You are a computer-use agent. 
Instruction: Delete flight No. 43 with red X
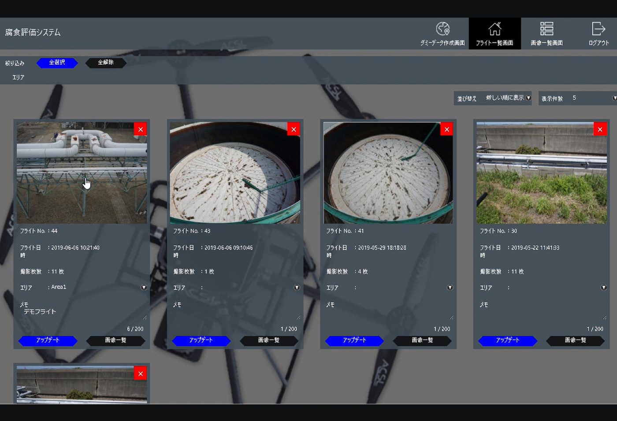click(x=294, y=129)
